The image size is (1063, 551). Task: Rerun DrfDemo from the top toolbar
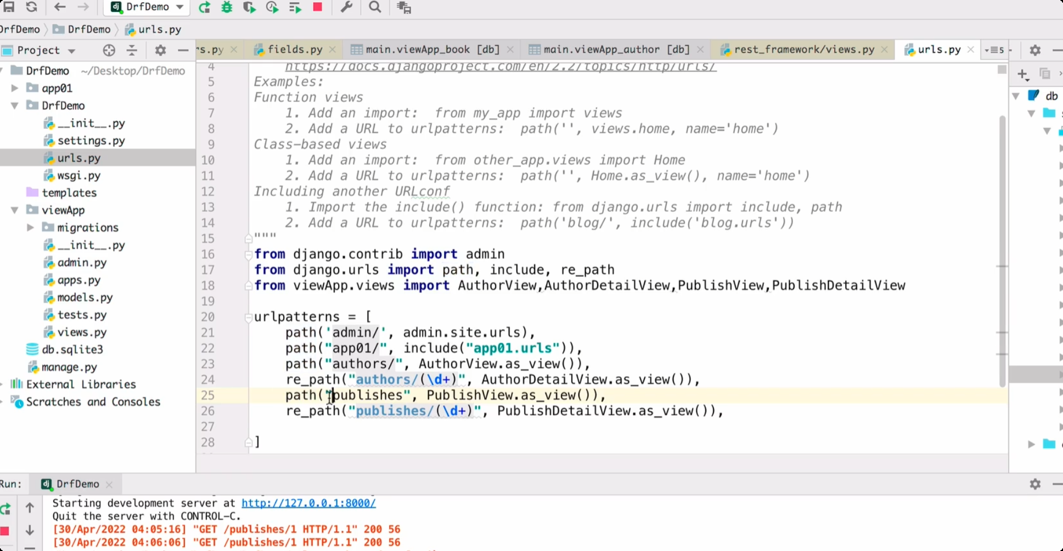click(x=204, y=7)
